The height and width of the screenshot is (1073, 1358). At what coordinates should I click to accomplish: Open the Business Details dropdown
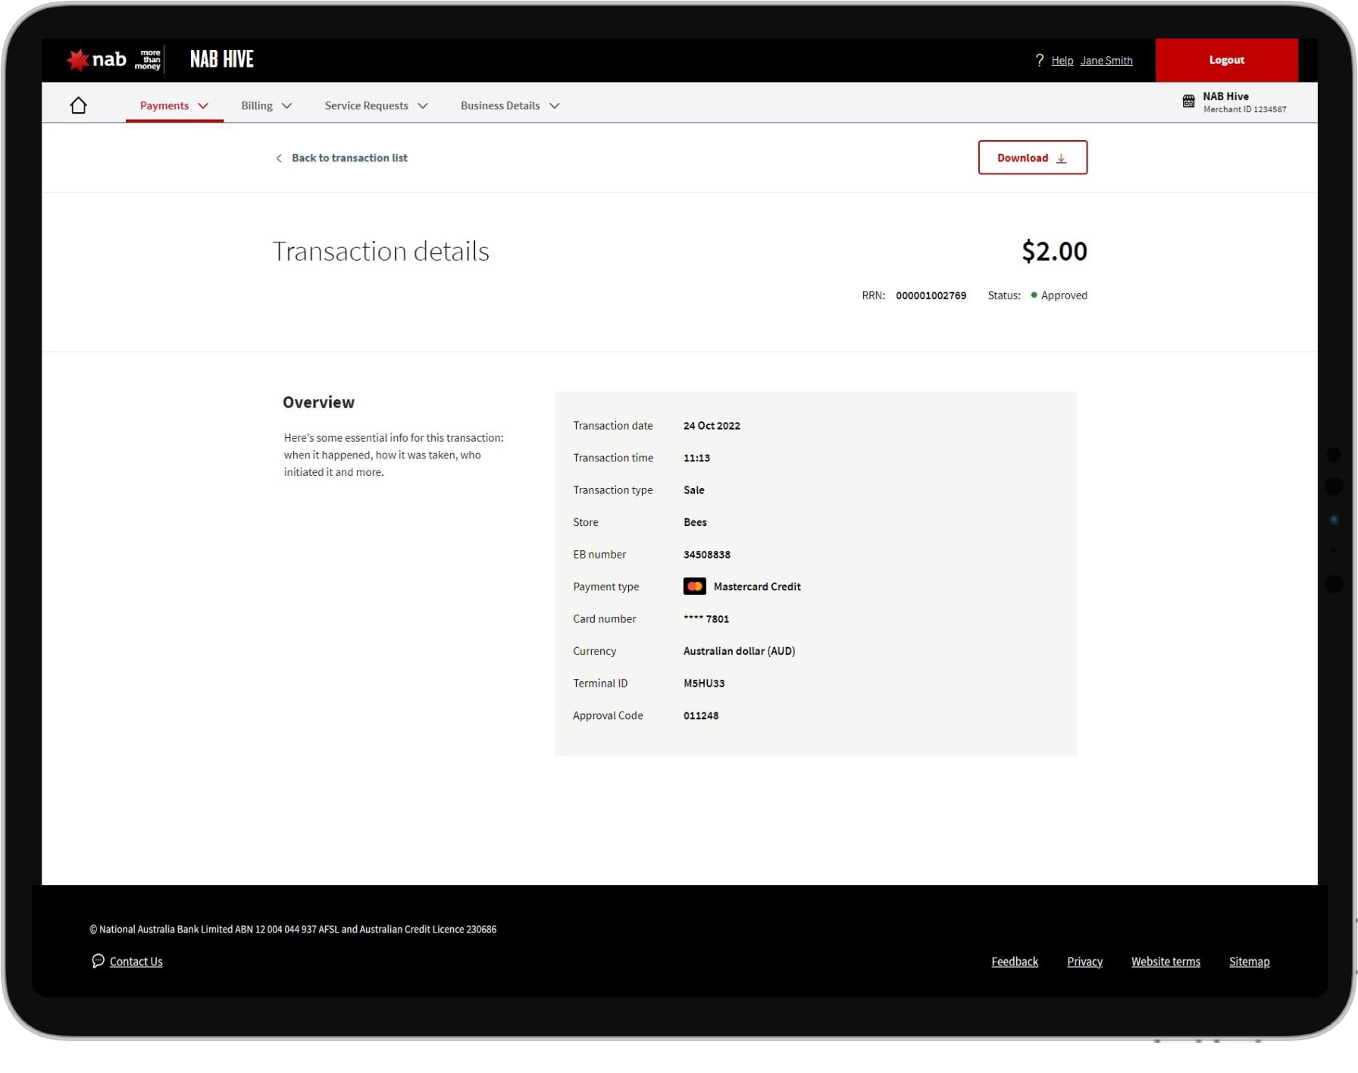click(509, 106)
